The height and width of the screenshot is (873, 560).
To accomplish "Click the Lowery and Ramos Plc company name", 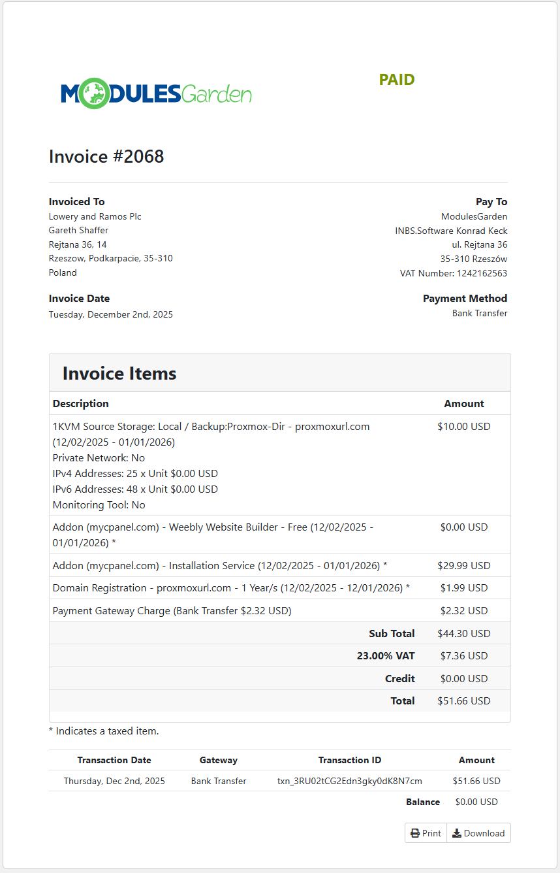I will click(95, 216).
